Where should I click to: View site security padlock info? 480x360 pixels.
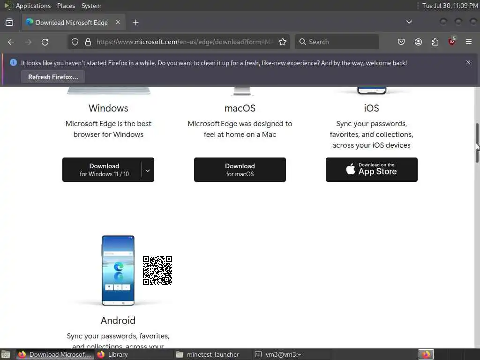(88, 42)
